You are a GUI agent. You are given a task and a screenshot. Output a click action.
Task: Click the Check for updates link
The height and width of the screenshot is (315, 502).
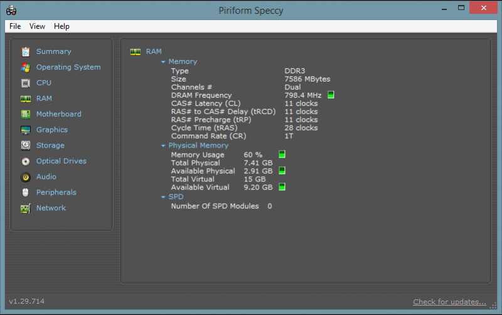click(449, 302)
